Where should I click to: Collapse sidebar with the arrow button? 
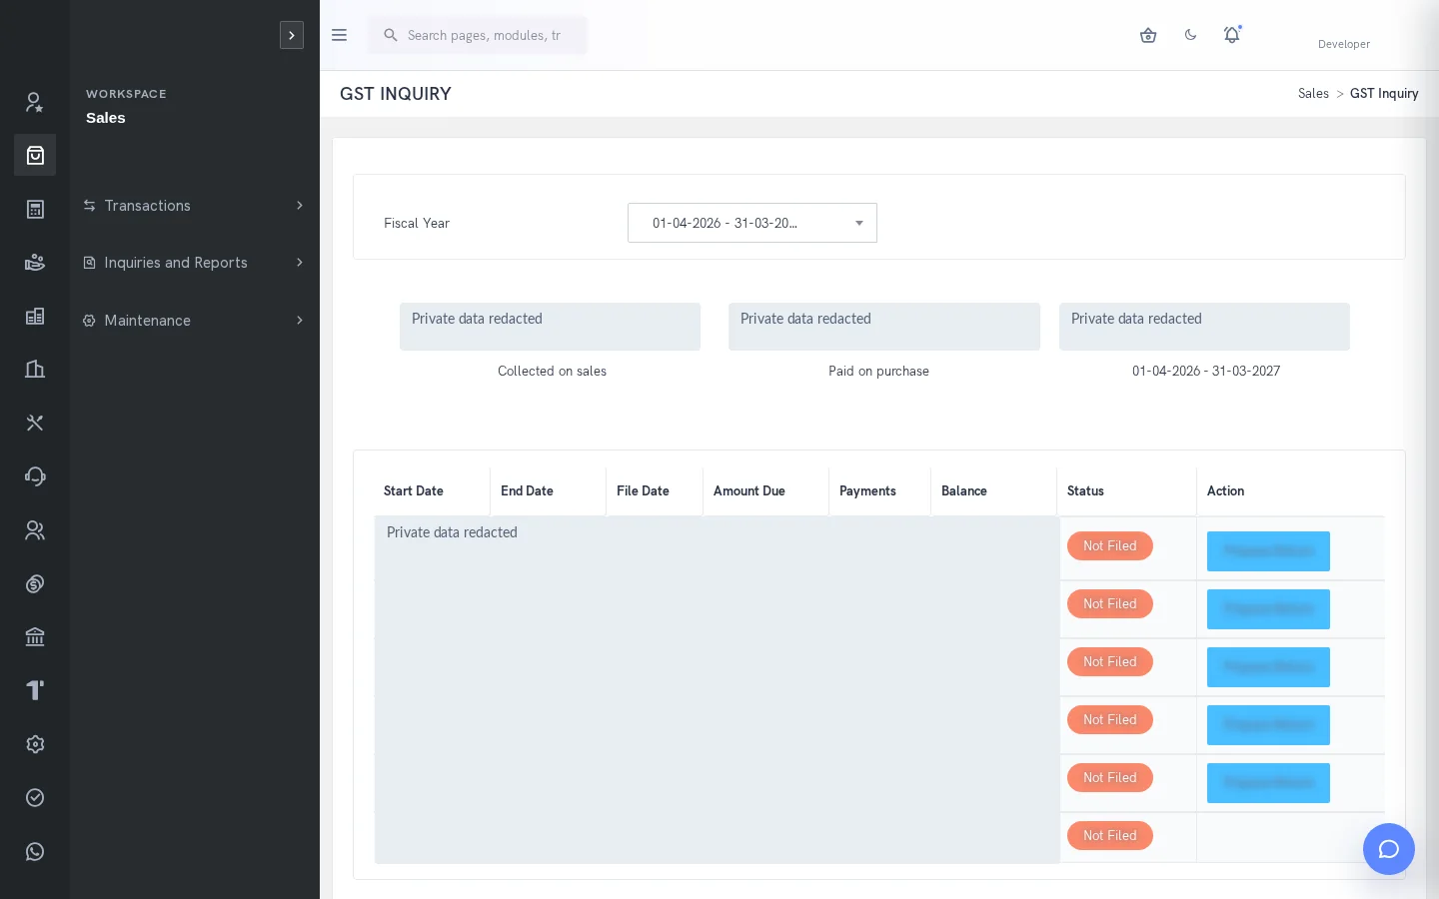292,35
